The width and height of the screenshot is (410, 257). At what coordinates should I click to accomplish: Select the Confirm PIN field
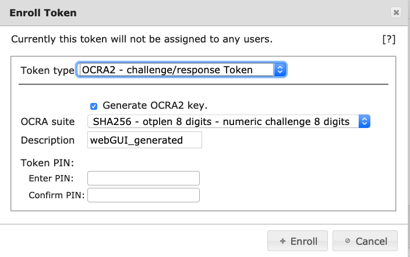point(143,195)
